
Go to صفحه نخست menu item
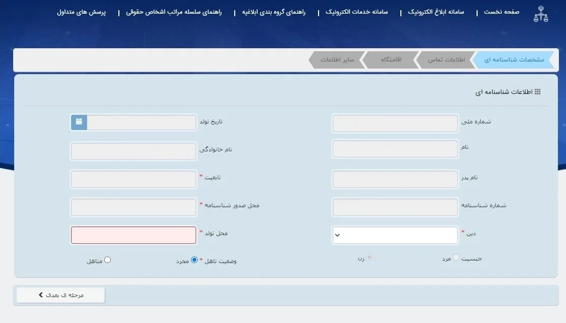501,12
